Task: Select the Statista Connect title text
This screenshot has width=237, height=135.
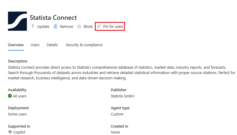Action: pos(53,18)
